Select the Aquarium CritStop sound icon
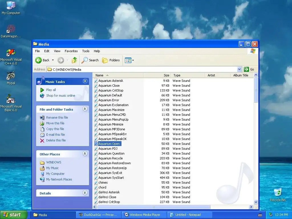 tap(96, 90)
